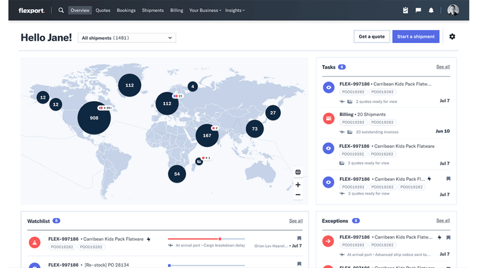Select the 73 shipments cluster on map
478x268 pixels.
click(x=255, y=129)
